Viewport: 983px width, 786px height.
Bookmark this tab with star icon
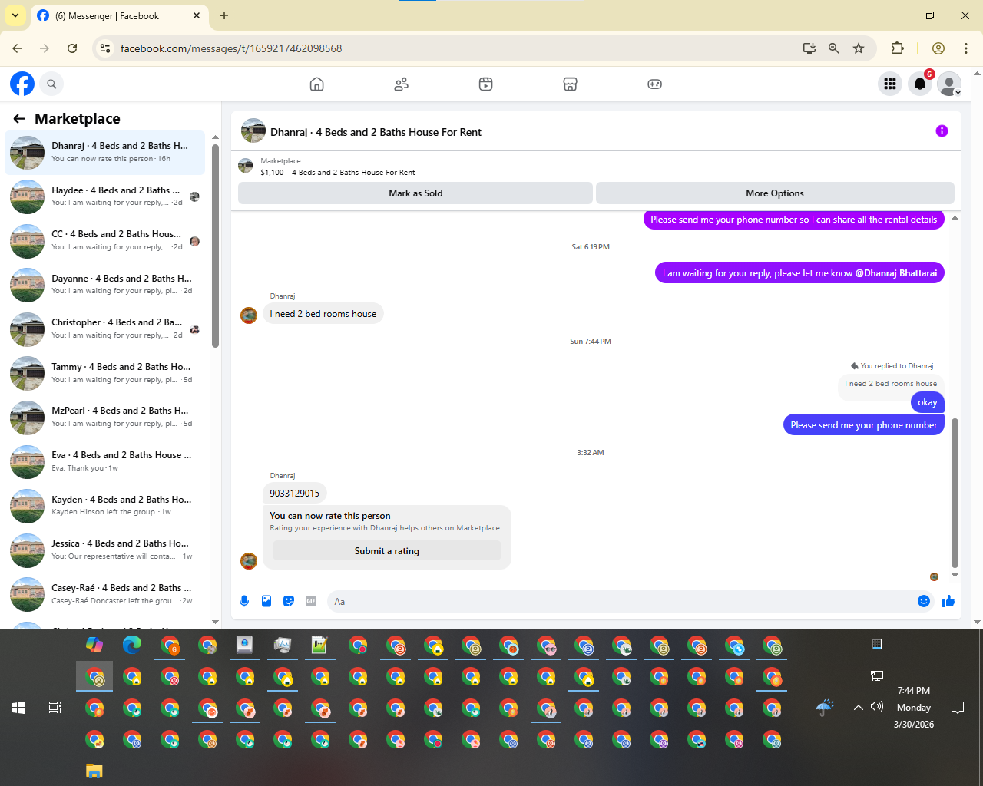click(x=859, y=48)
